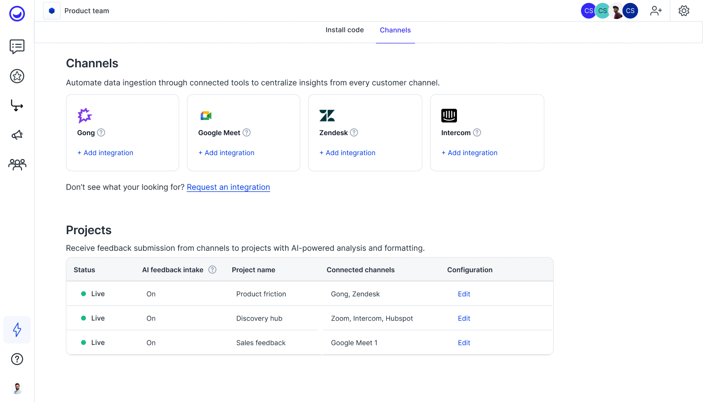Select the star badge icon in sidebar
703x402 pixels.
click(17, 76)
